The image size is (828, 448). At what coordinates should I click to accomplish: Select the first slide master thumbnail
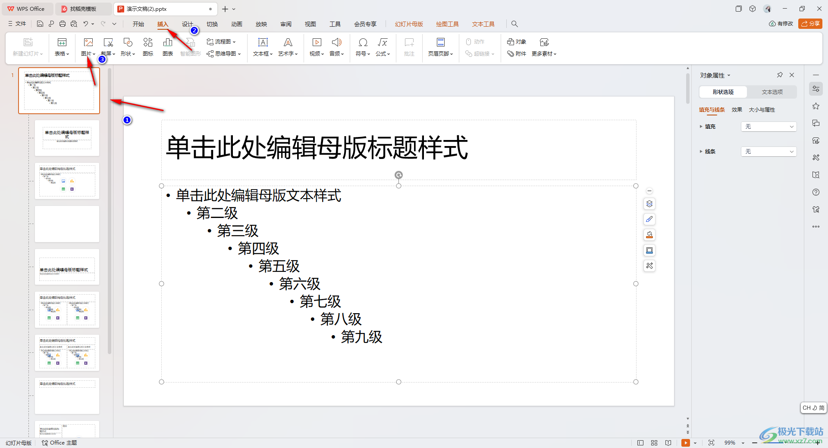(x=59, y=91)
